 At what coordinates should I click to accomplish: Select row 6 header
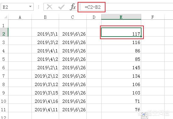coord(4,66)
